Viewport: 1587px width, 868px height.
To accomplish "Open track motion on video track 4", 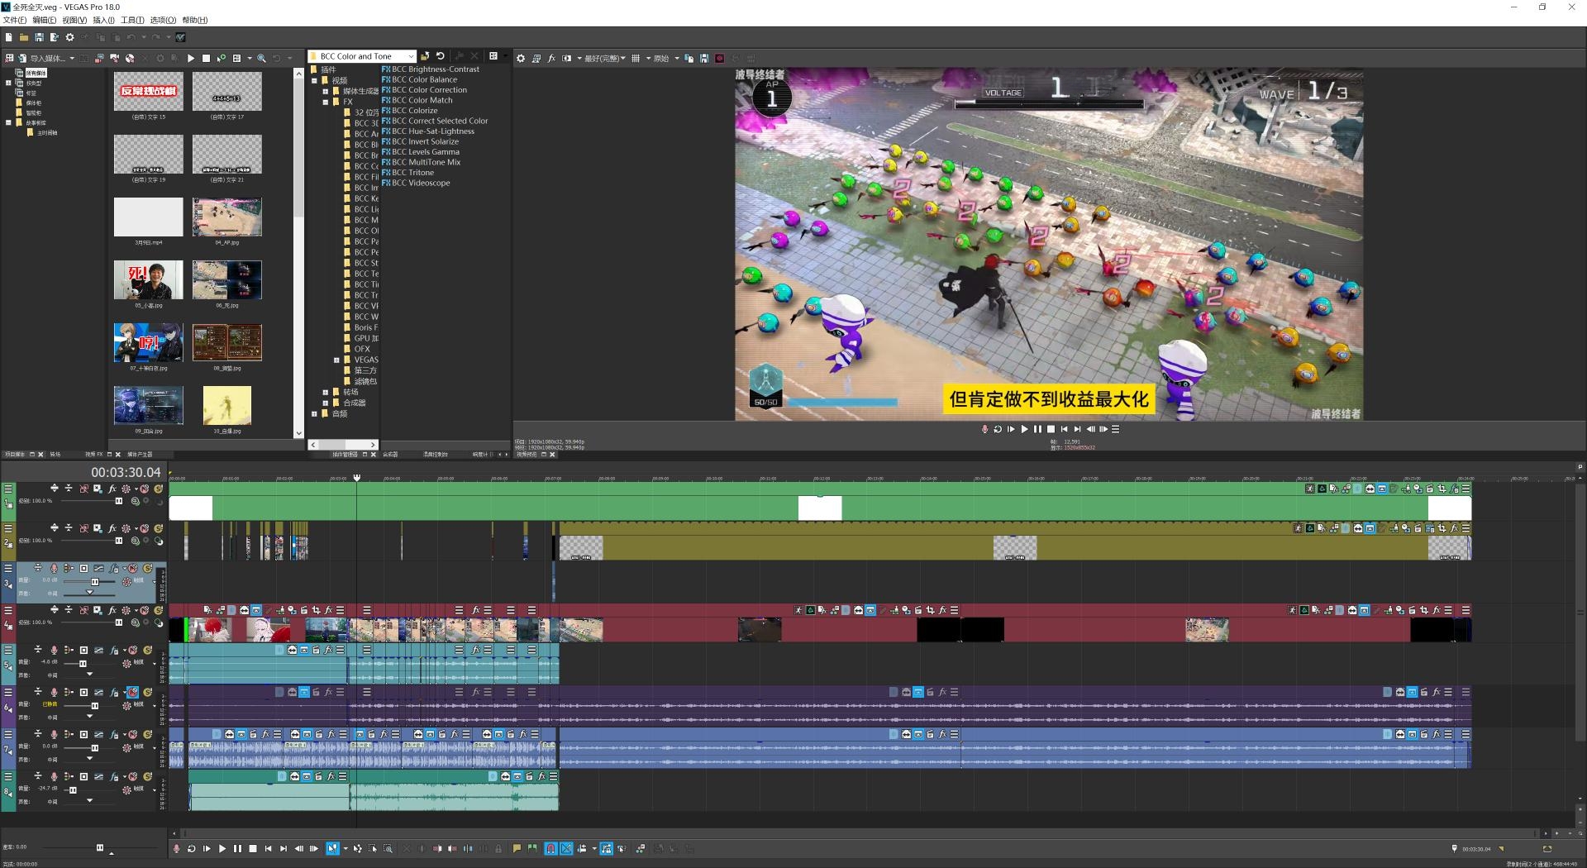I will coord(98,610).
